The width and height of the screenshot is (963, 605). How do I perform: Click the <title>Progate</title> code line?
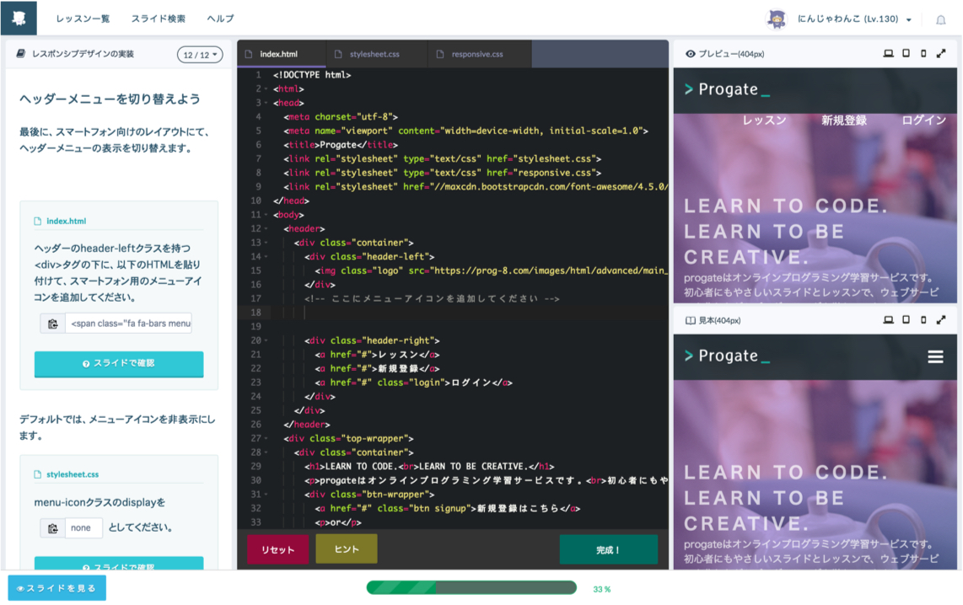[x=341, y=145]
